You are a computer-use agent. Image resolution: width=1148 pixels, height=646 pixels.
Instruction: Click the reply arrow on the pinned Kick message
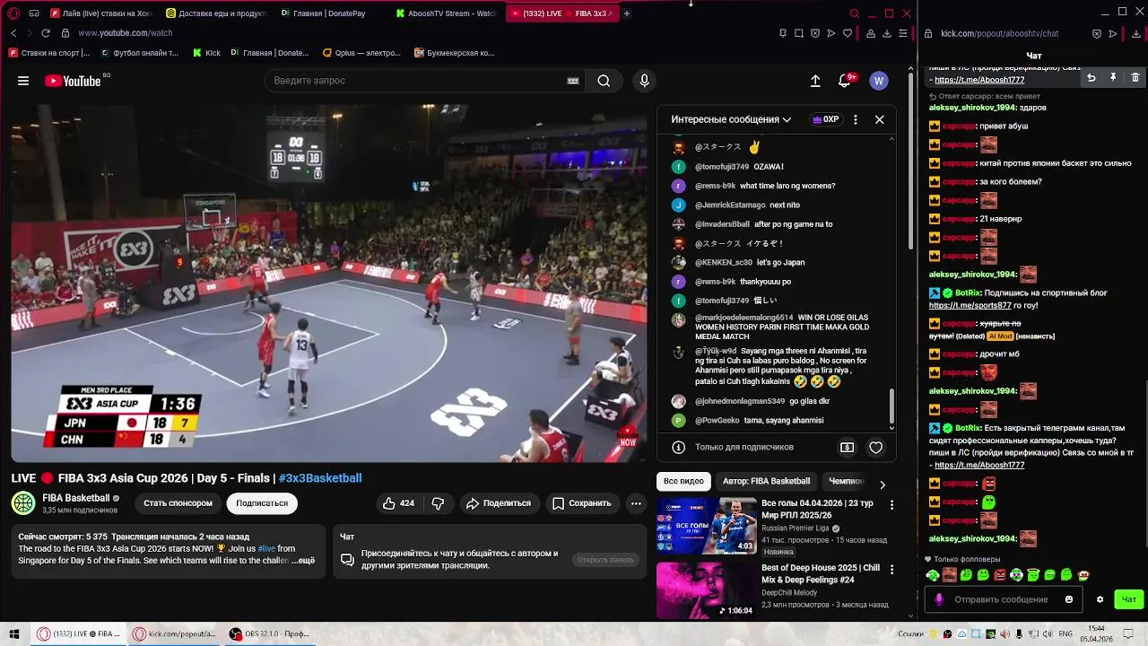[x=1091, y=78]
